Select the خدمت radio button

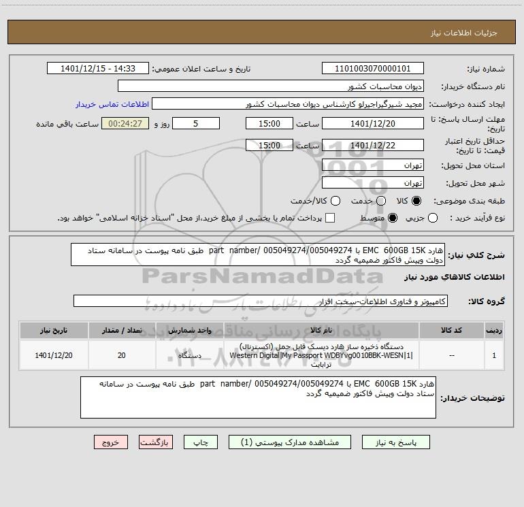381,201
